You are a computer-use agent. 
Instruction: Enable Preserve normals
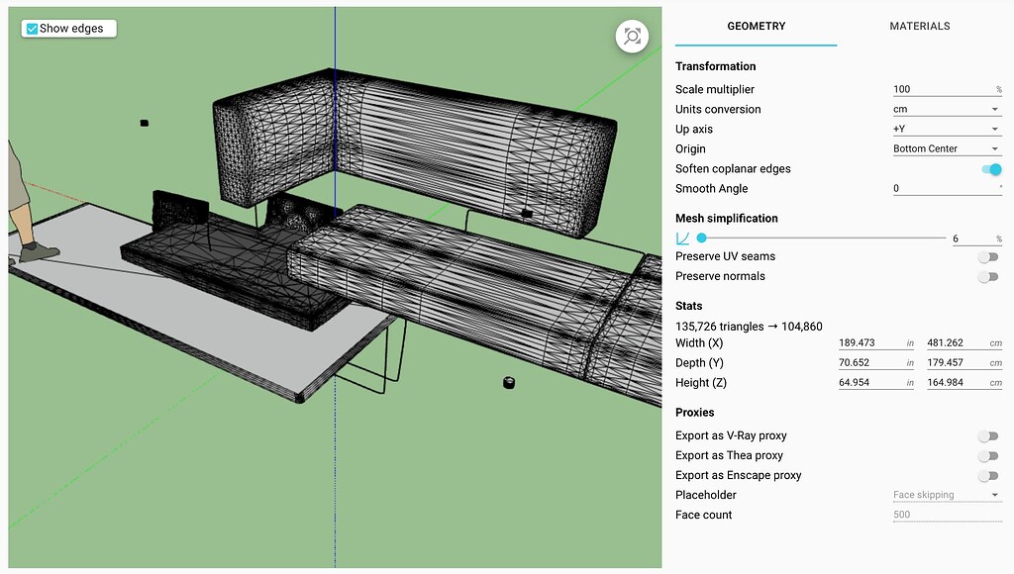pos(987,276)
